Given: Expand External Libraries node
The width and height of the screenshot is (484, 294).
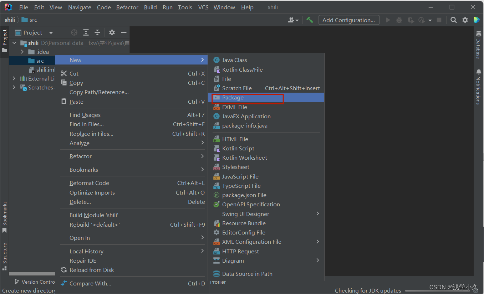Looking at the screenshot, I should pyautogui.click(x=14, y=78).
